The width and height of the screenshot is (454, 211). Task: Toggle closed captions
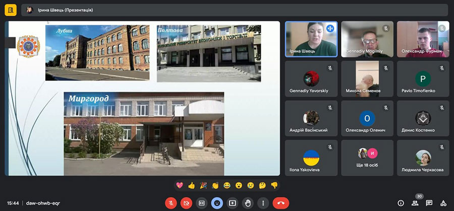tap(202, 203)
